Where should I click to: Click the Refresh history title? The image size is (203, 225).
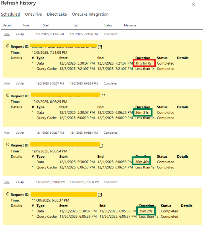[x=18, y=3]
